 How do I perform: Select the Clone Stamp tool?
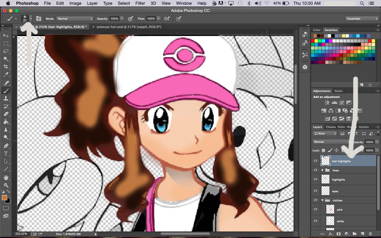tap(6, 98)
